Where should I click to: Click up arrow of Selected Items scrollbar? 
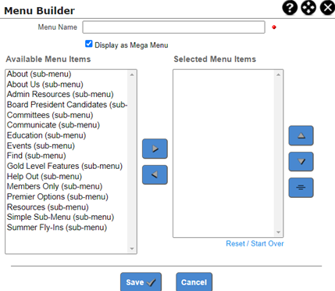278,75
